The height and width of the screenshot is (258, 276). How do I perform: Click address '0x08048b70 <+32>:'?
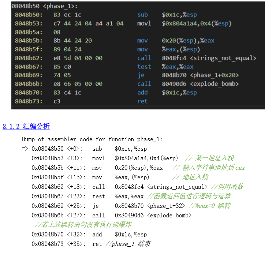click(x=59, y=235)
